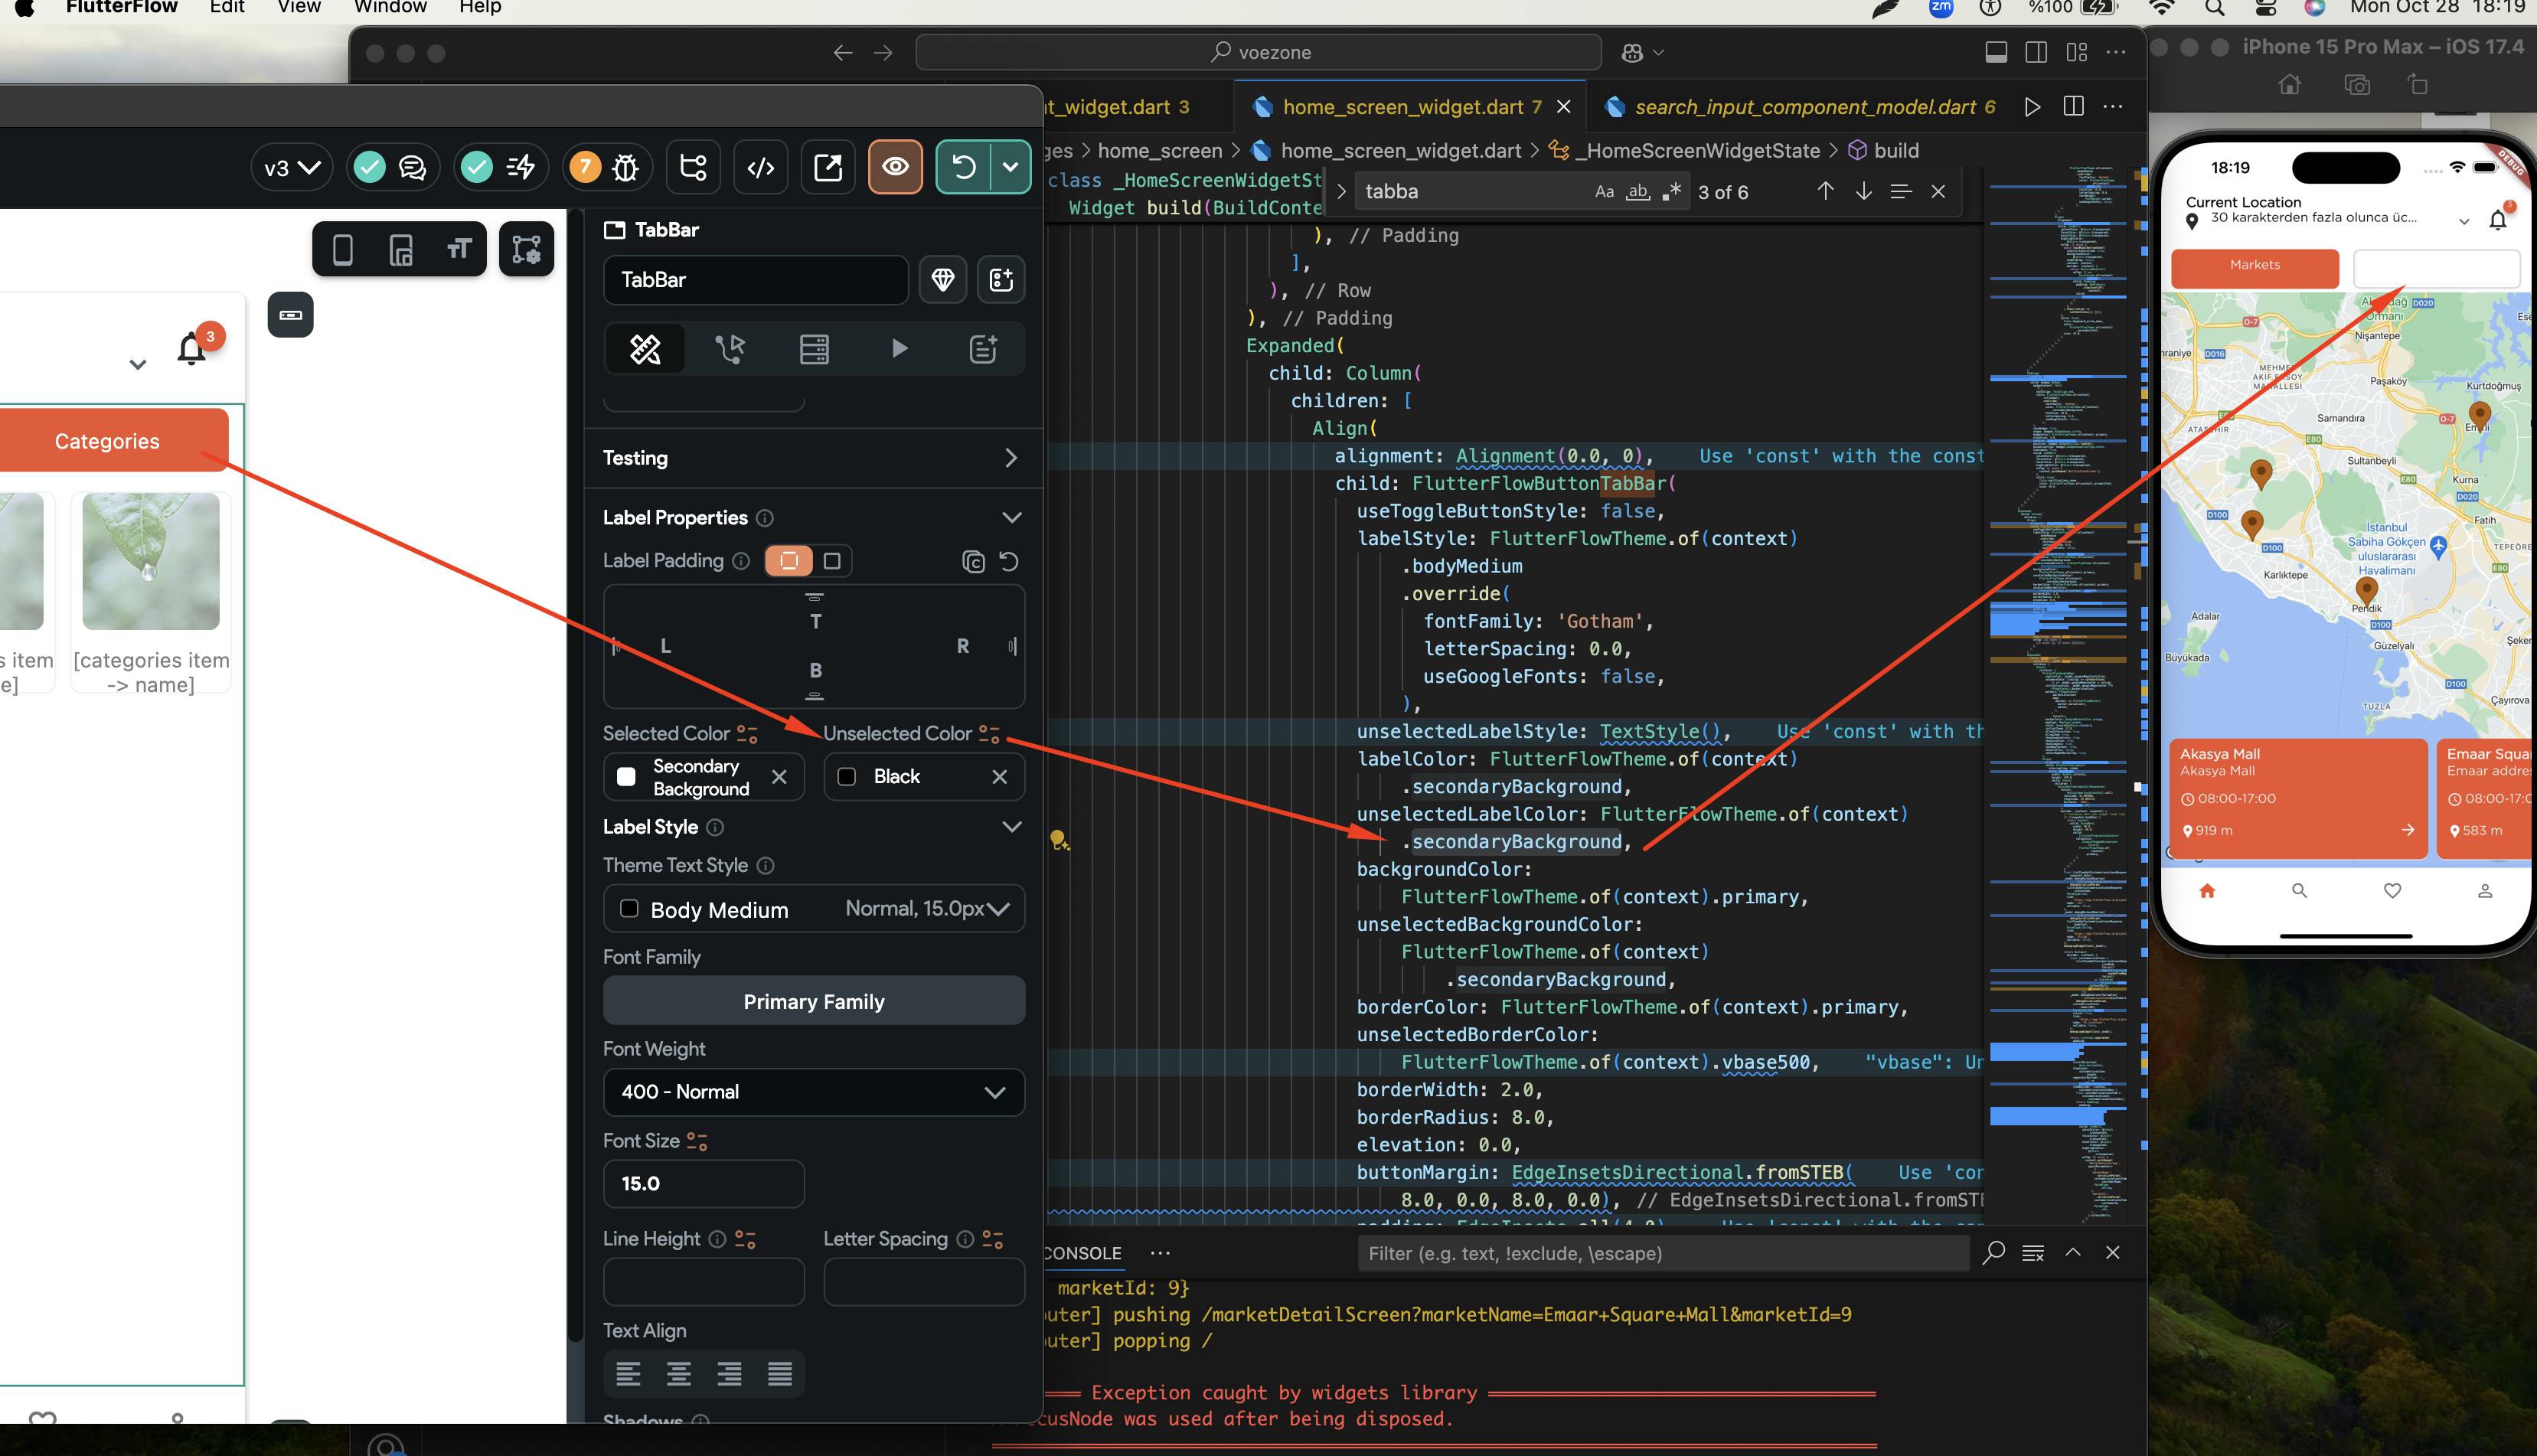Open the v3 version dropdown
The width and height of the screenshot is (2537, 1456).
click(x=291, y=167)
